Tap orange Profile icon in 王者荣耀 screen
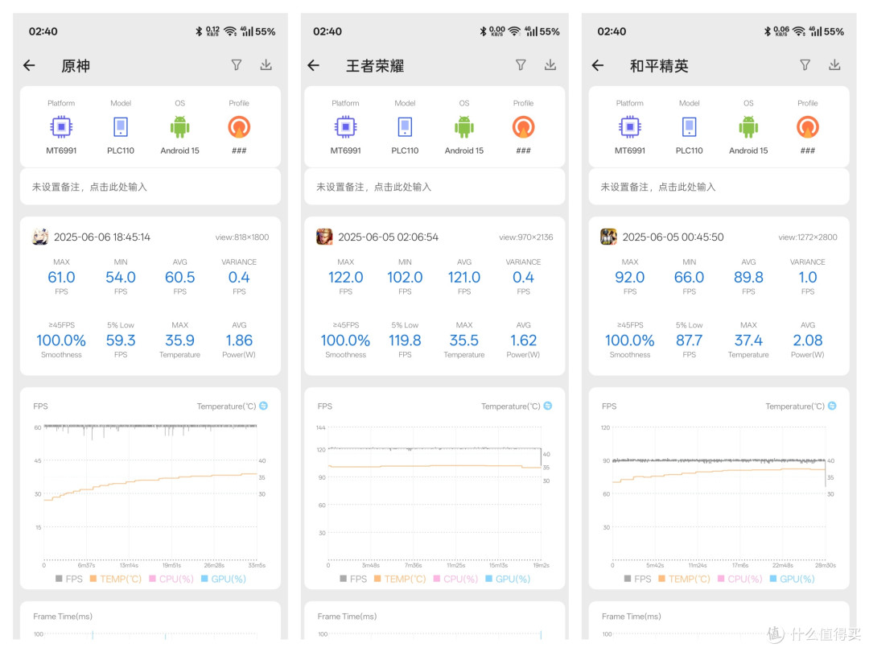Screen dimensions: 869x652 tap(524, 127)
